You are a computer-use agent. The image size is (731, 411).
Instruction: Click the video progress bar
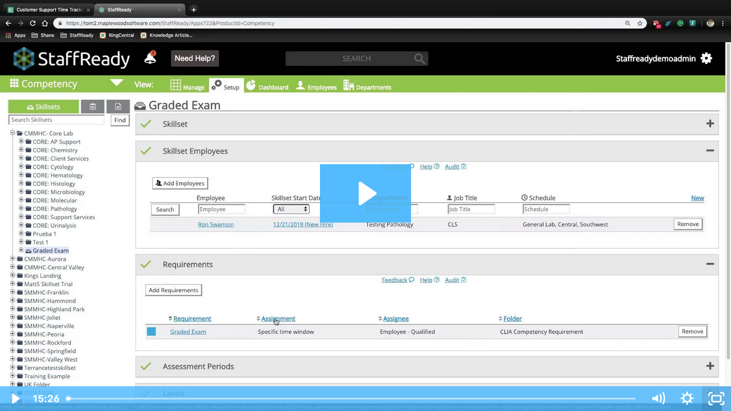click(352, 399)
